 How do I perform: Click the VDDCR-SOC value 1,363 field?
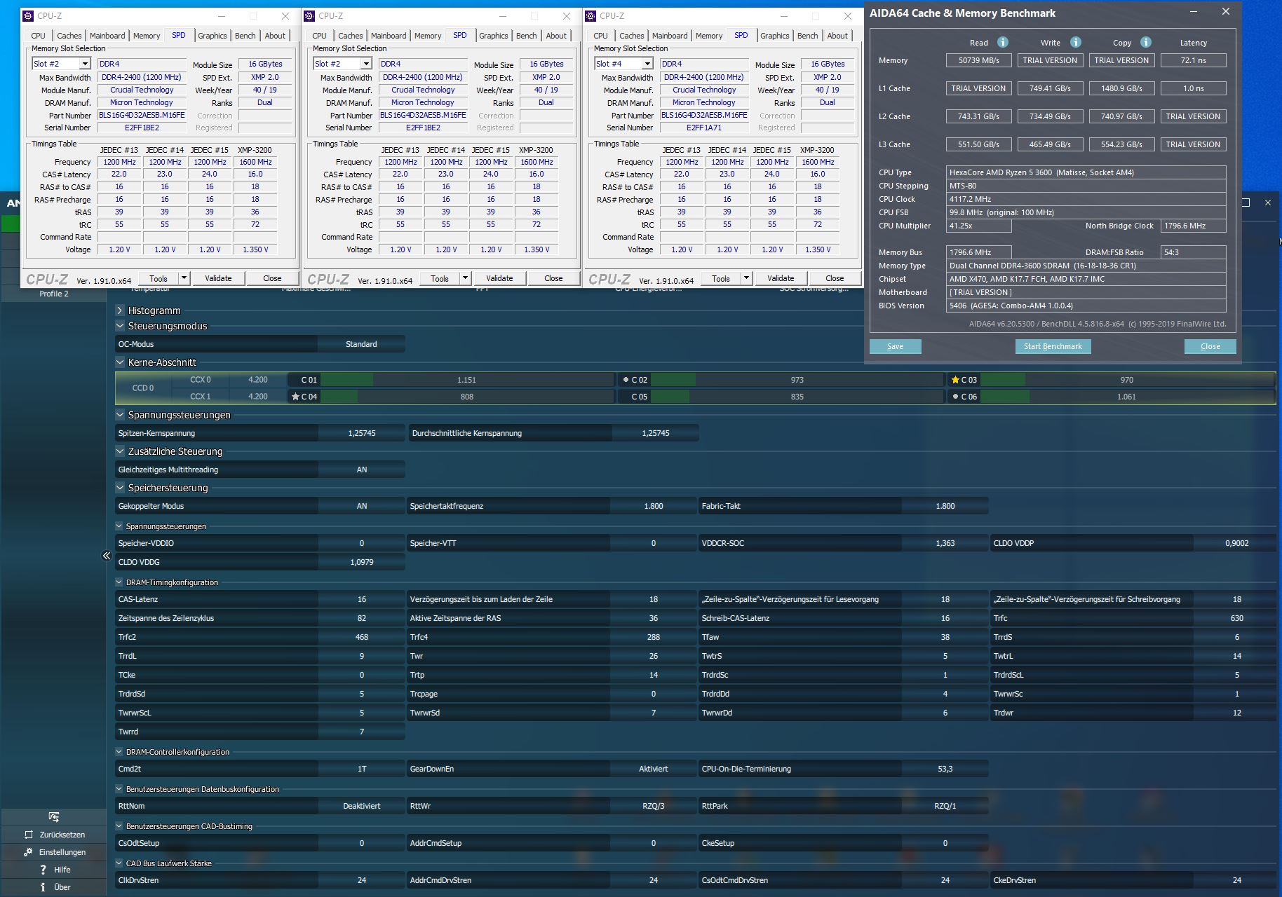pyautogui.click(x=945, y=543)
